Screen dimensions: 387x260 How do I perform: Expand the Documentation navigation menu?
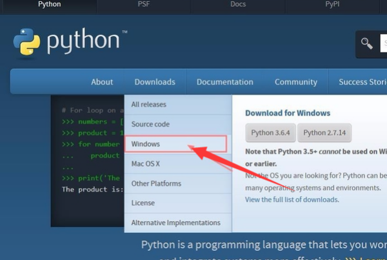224,82
